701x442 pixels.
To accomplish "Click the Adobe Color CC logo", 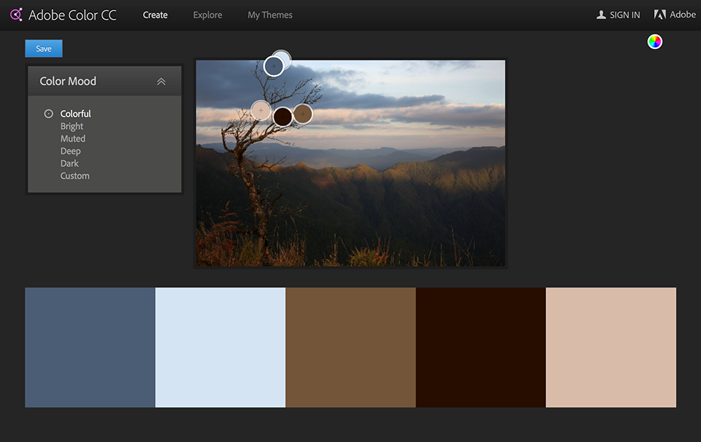I will (x=63, y=14).
